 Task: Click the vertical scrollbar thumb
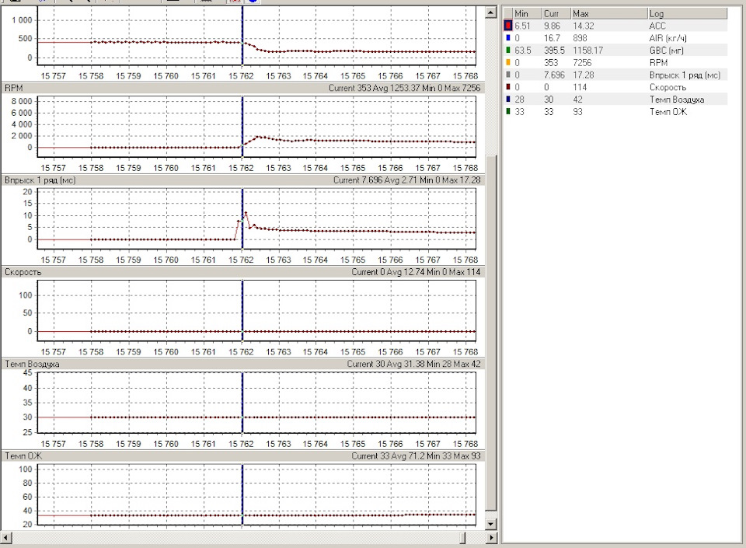tap(490, 334)
